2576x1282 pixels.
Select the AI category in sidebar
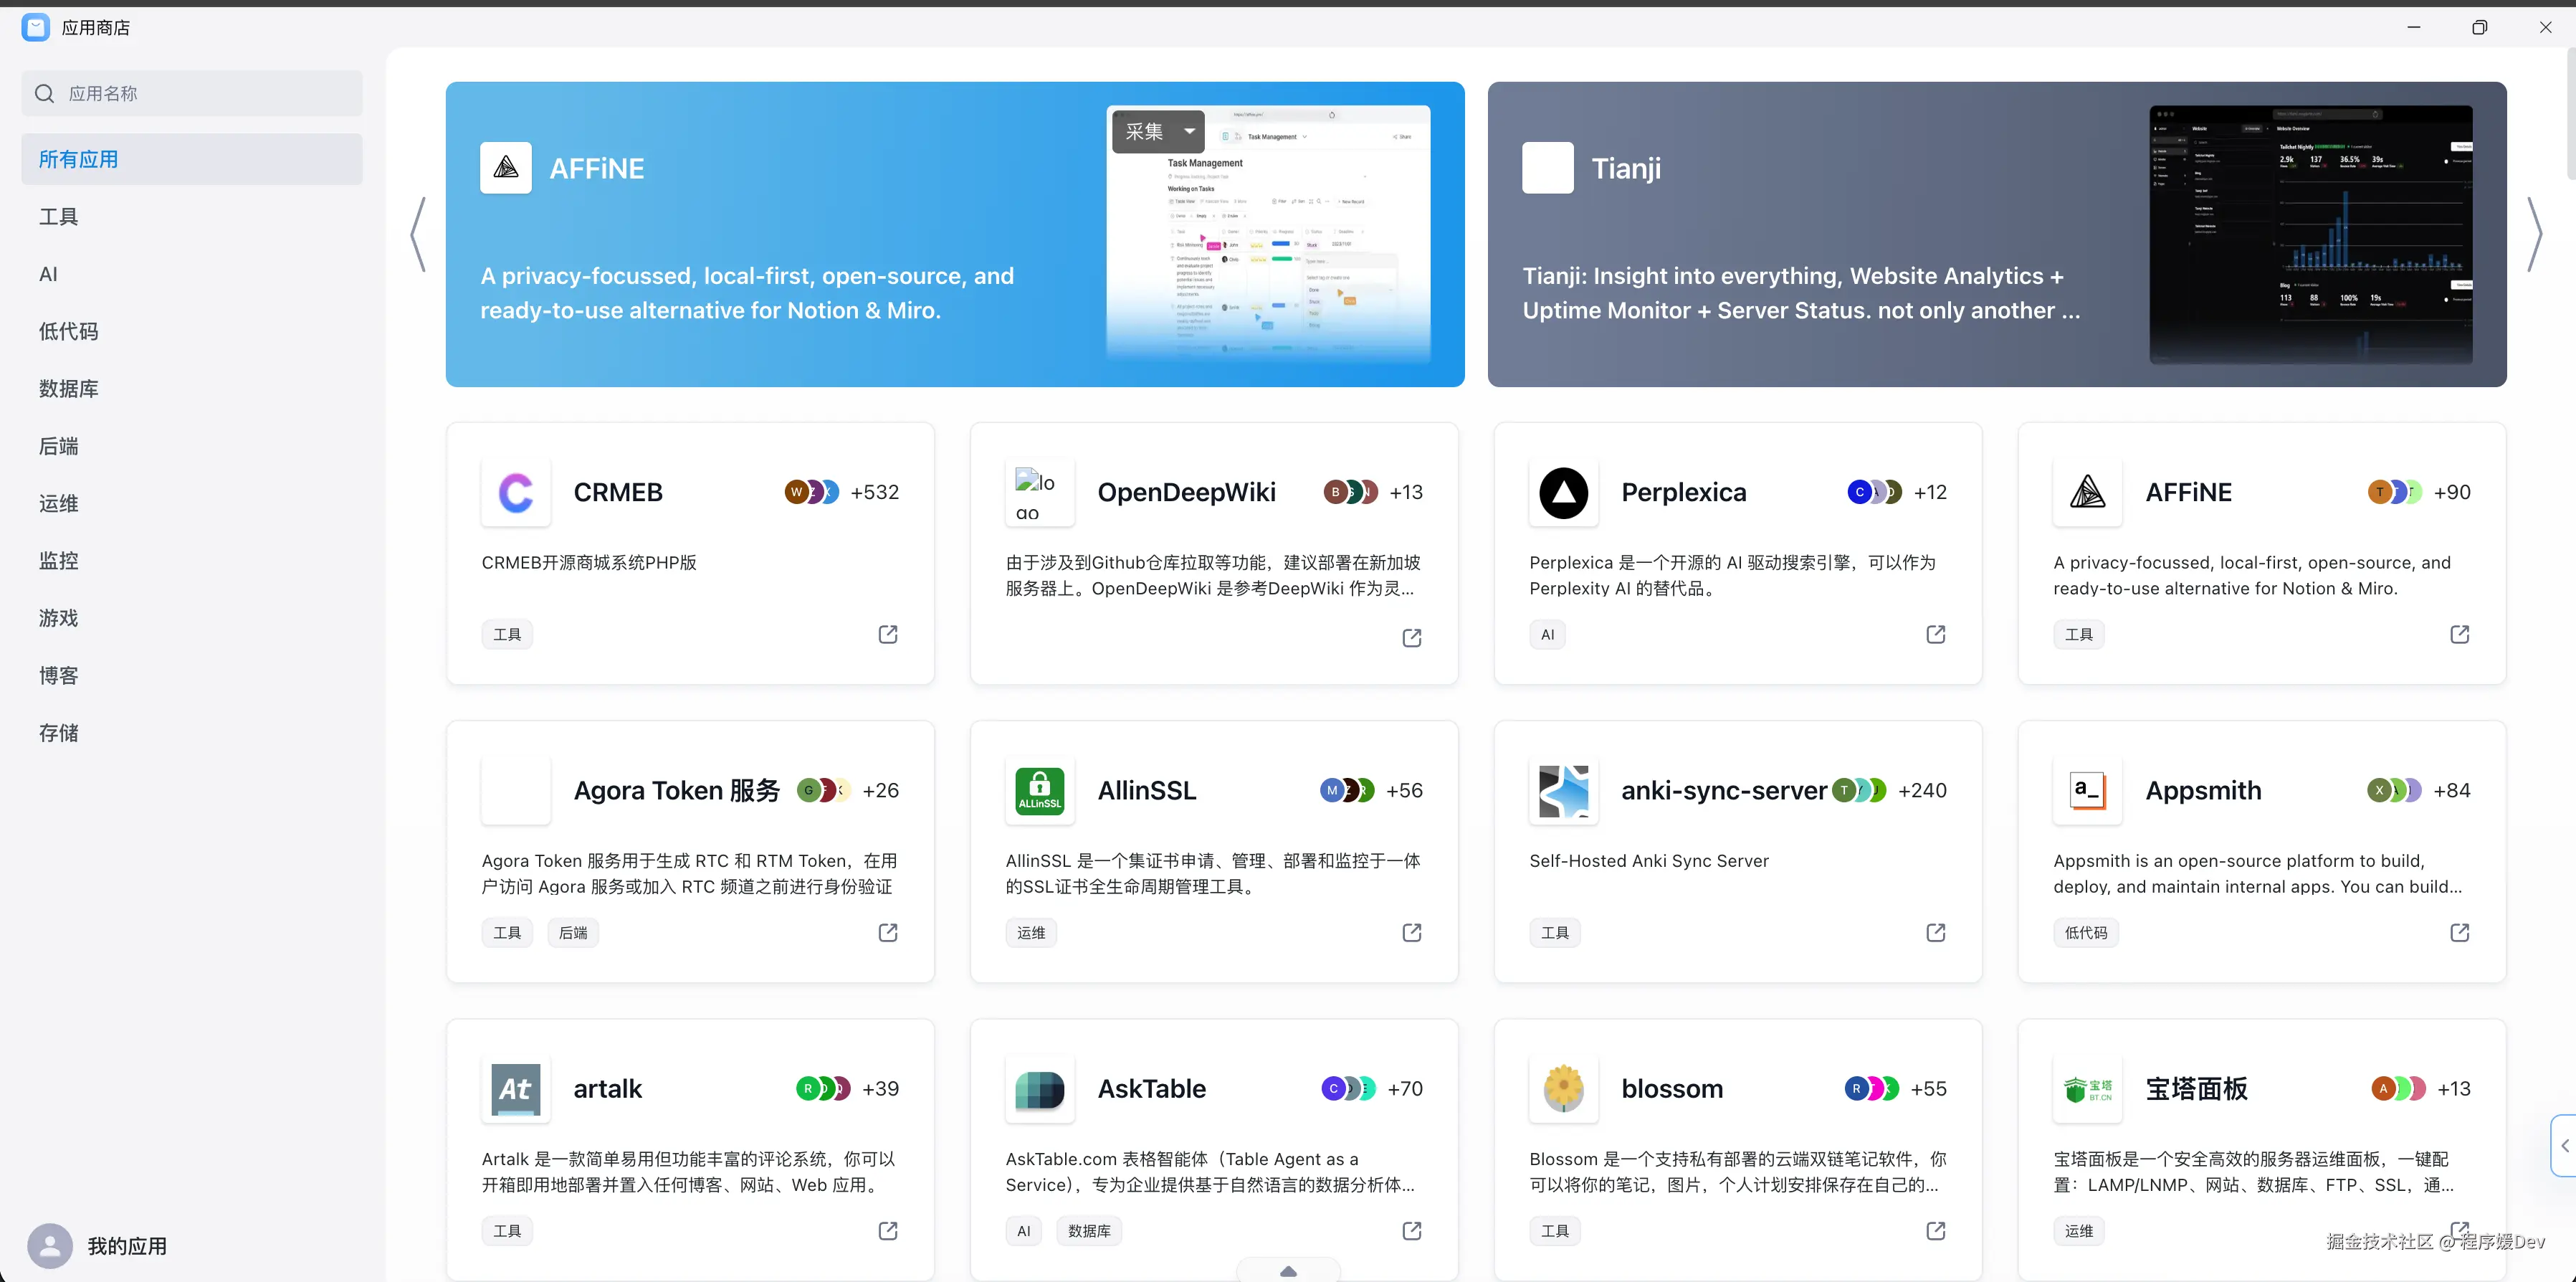(x=48, y=274)
